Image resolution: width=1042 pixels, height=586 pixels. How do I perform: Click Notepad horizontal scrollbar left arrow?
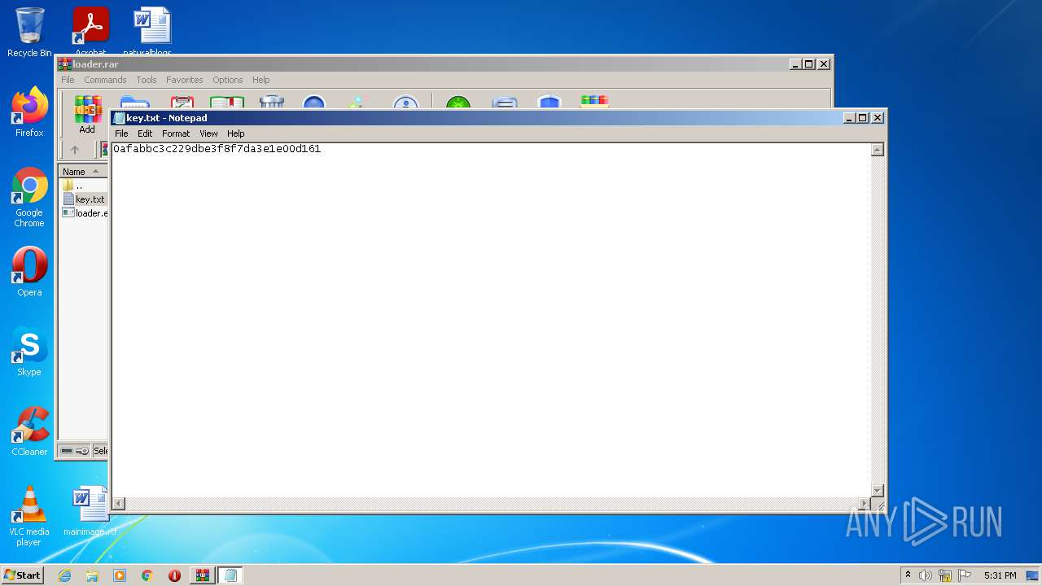coord(119,504)
